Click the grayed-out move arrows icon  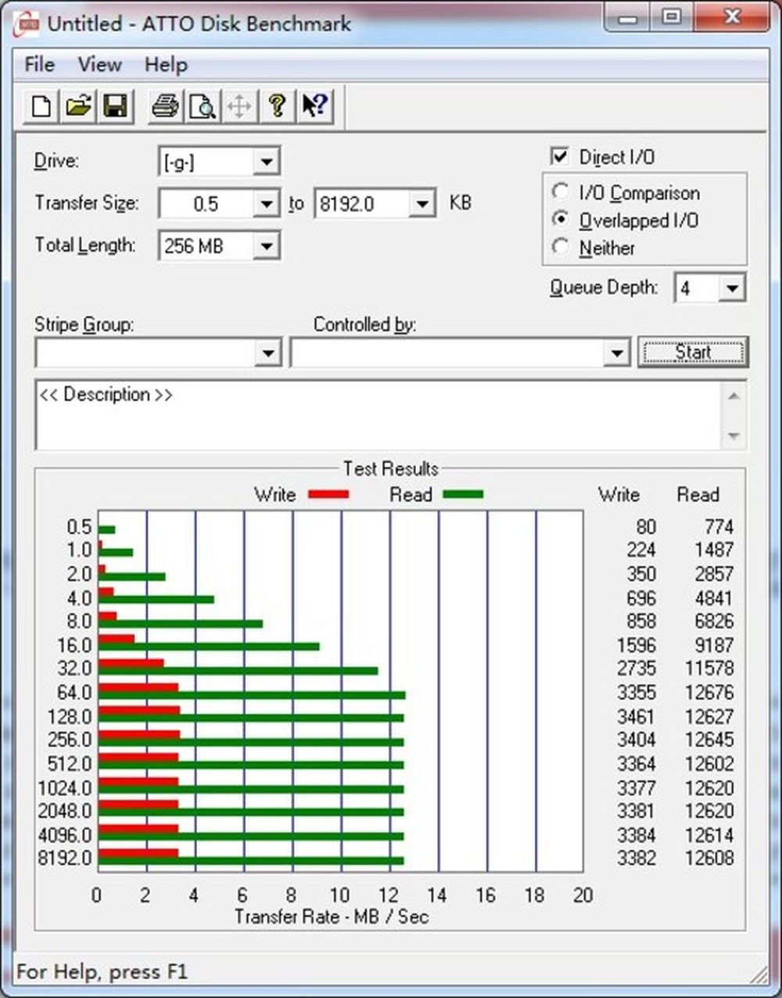(239, 106)
